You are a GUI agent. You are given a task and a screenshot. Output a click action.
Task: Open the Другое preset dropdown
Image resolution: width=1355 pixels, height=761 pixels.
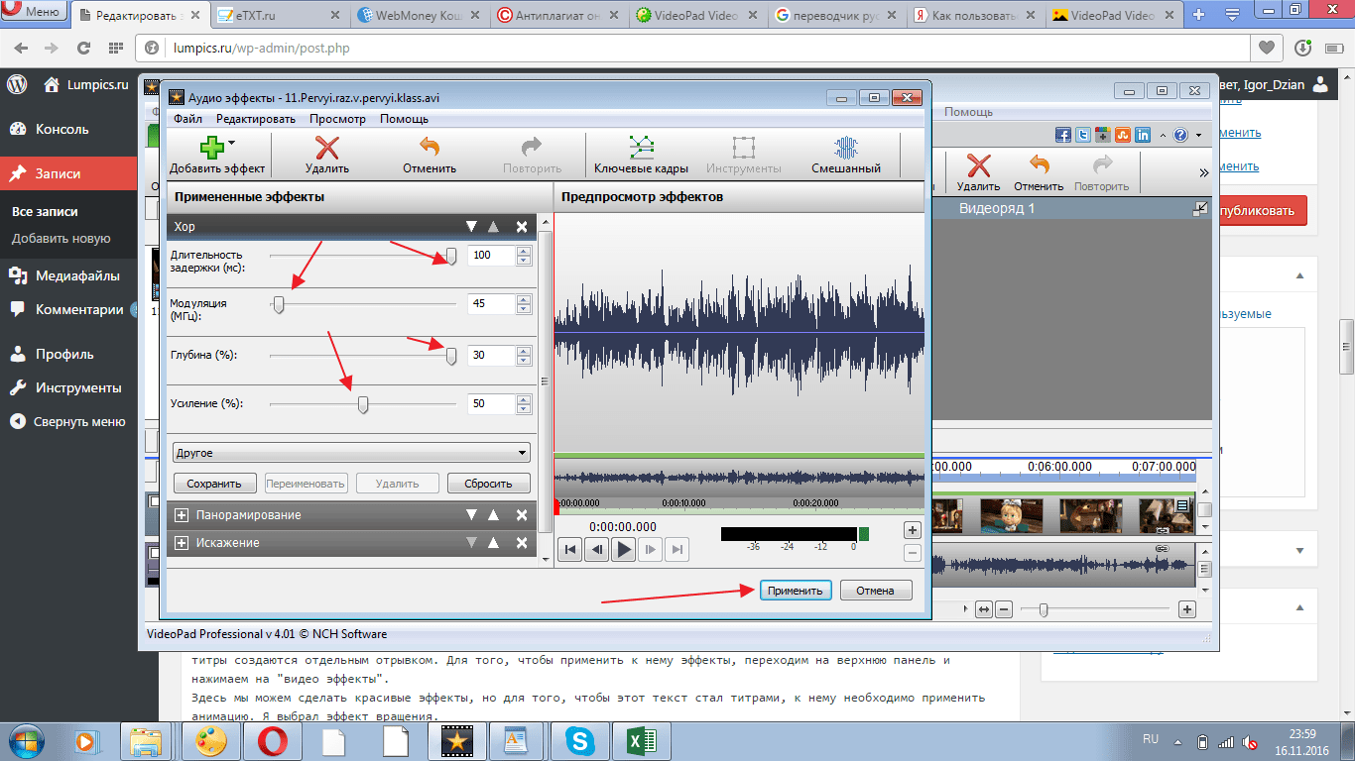351,453
